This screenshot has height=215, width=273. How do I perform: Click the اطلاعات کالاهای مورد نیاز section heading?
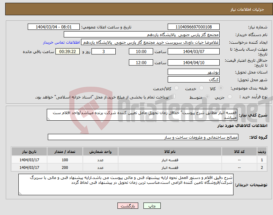242,126
